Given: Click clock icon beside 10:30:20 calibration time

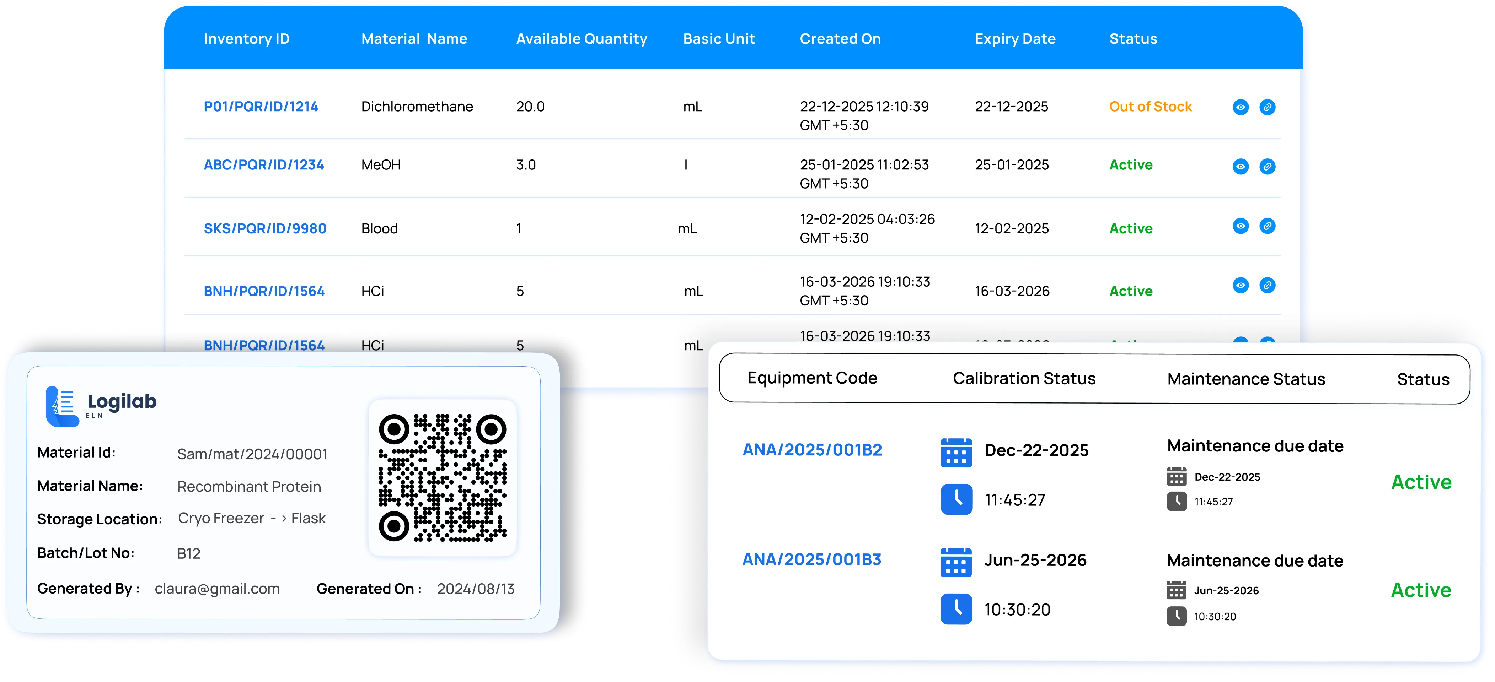Looking at the screenshot, I should (x=956, y=608).
